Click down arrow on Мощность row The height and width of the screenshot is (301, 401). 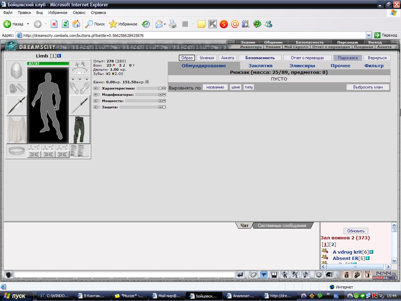[x=164, y=101]
